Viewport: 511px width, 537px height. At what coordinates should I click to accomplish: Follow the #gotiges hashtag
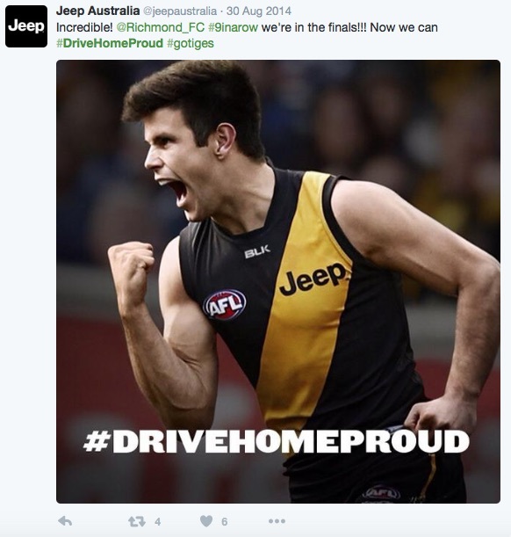pyautogui.click(x=191, y=44)
